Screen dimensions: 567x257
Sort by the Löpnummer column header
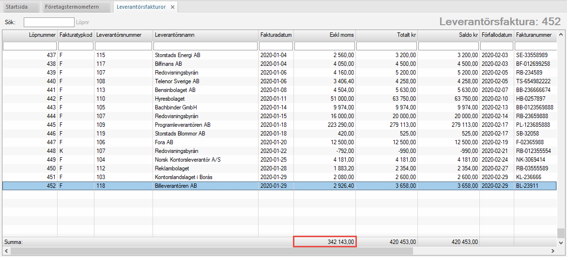click(30, 35)
